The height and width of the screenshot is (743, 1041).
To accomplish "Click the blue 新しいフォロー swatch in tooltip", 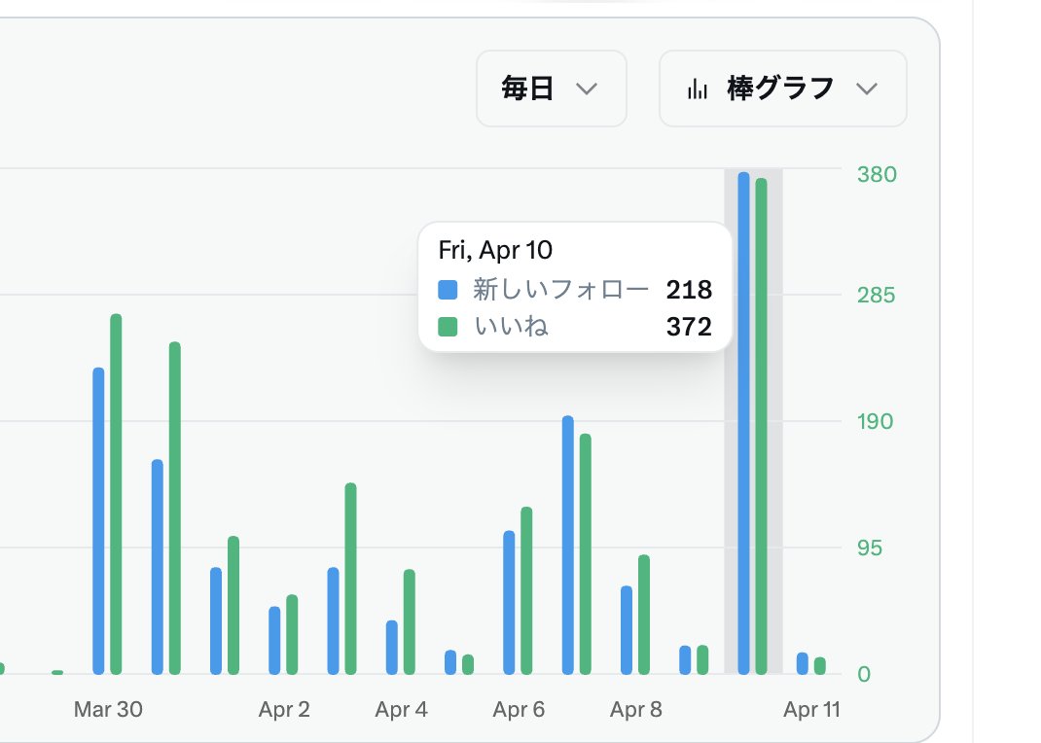I will pos(449,290).
